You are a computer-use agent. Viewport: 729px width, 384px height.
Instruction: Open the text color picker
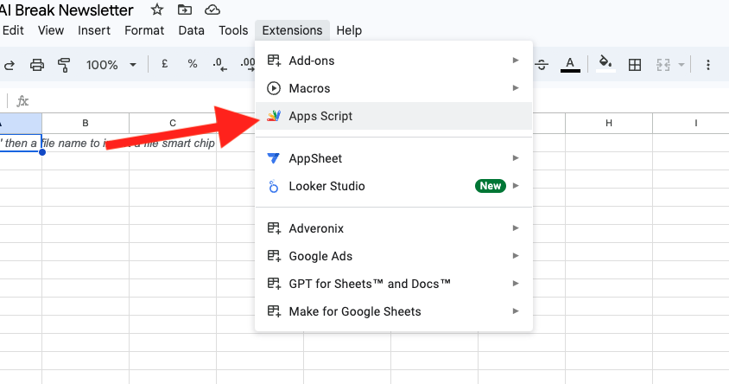tap(570, 65)
